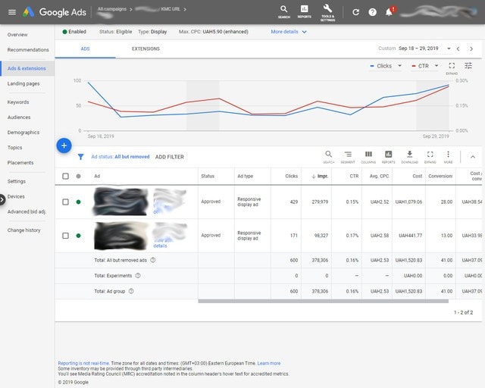The width and height of the screenshot is (485, 388).
Task: Click ADD FILTER
Action: [x=169, y=157]
